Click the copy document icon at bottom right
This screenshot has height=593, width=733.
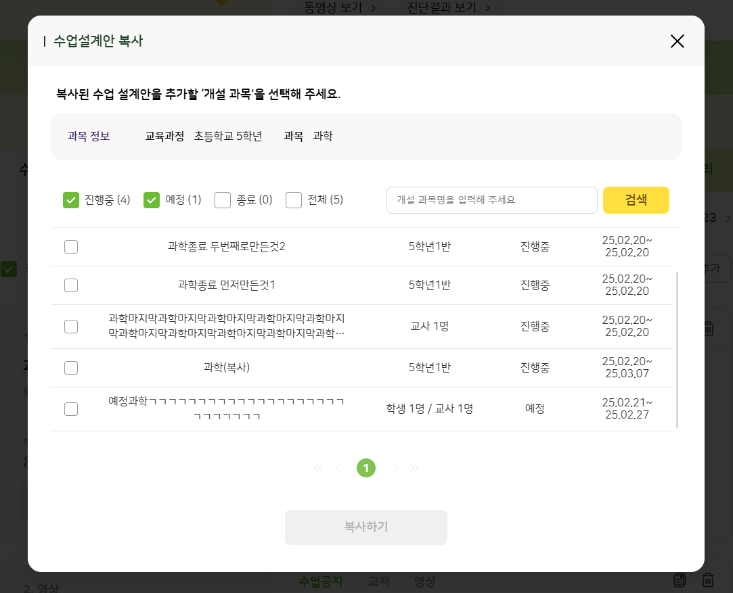click(680, 580)
